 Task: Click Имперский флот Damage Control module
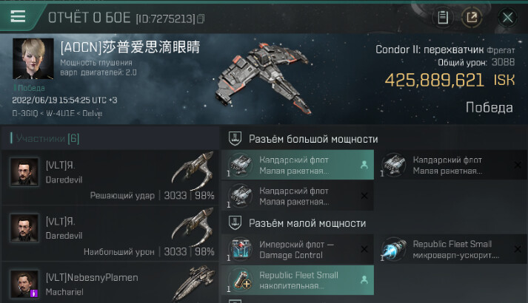298,249
